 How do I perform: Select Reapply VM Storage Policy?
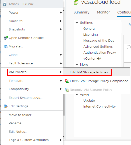97,90
